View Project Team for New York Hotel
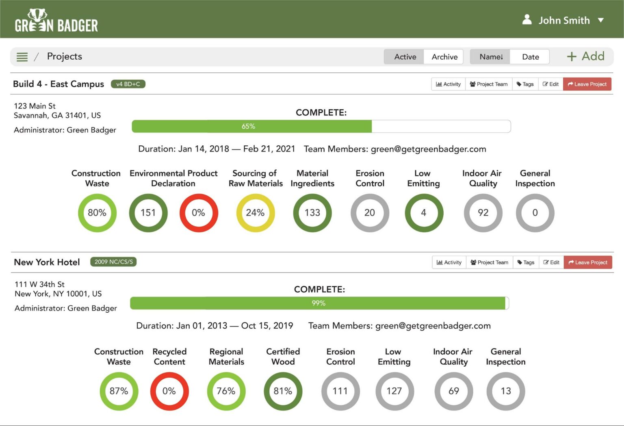The width and height of the screenshot is (624, 426). click(489, 262)
